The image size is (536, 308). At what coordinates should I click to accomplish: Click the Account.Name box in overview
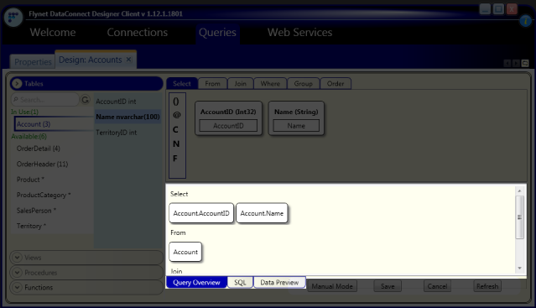point(262,213)
